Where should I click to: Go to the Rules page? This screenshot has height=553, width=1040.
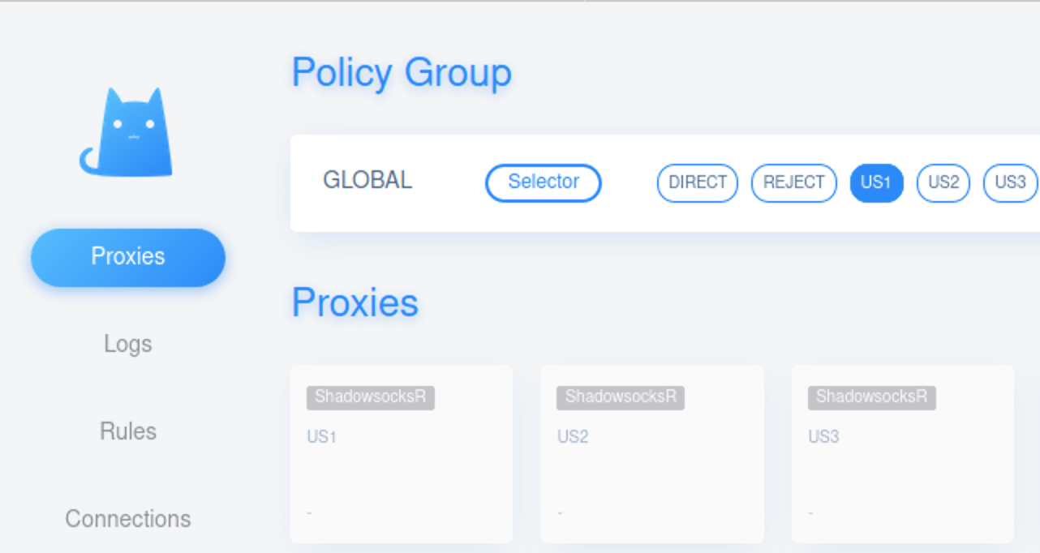[128, 431]
